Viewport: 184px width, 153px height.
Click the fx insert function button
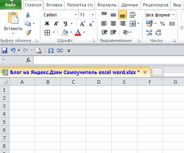pyautogui.click(x=28, y=60)
